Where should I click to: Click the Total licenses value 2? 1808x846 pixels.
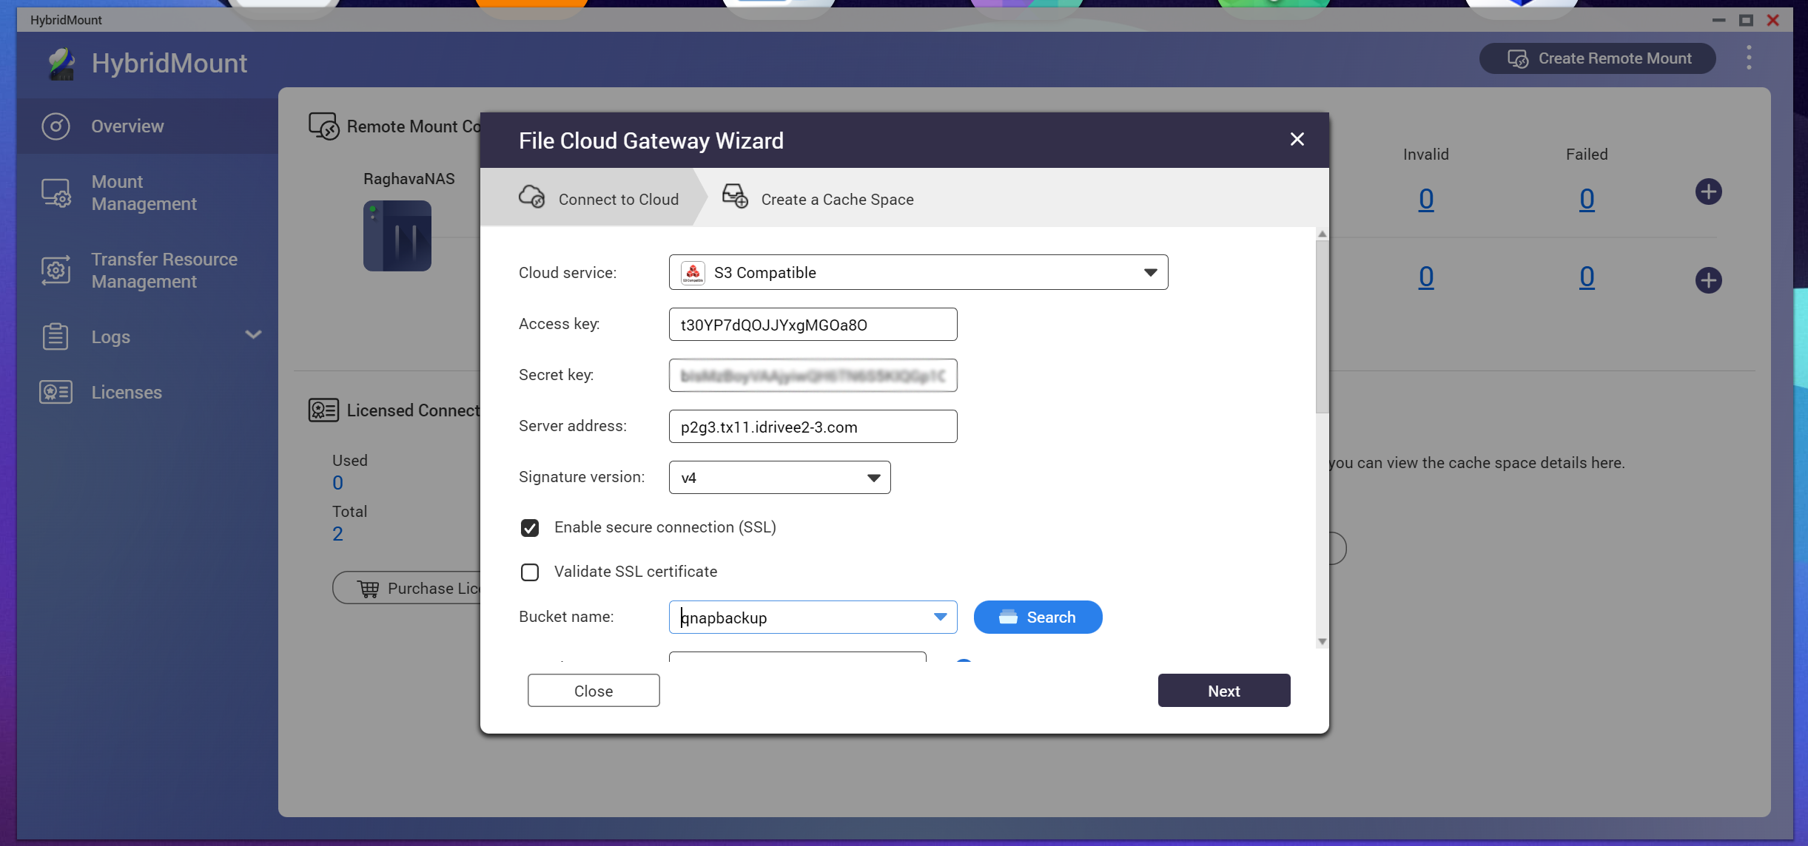coord(337,534)
